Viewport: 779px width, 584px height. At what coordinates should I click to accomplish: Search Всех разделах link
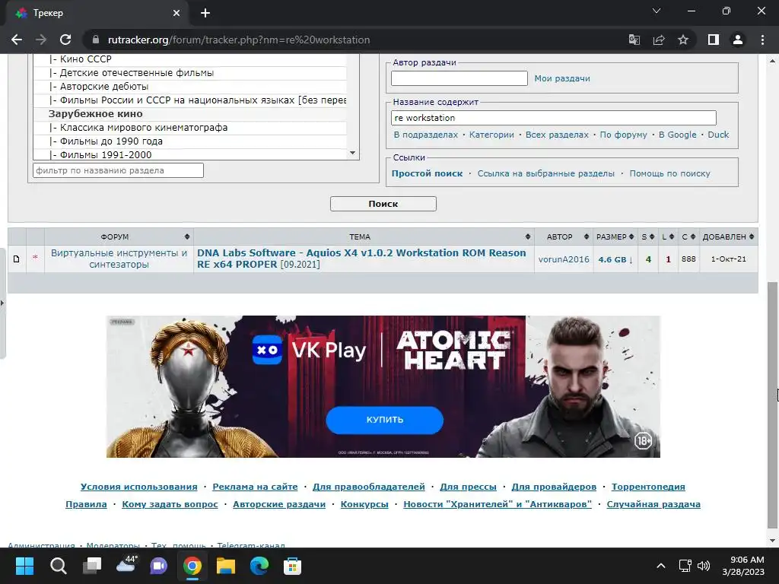pyautogui.click(x=557, y=135)
